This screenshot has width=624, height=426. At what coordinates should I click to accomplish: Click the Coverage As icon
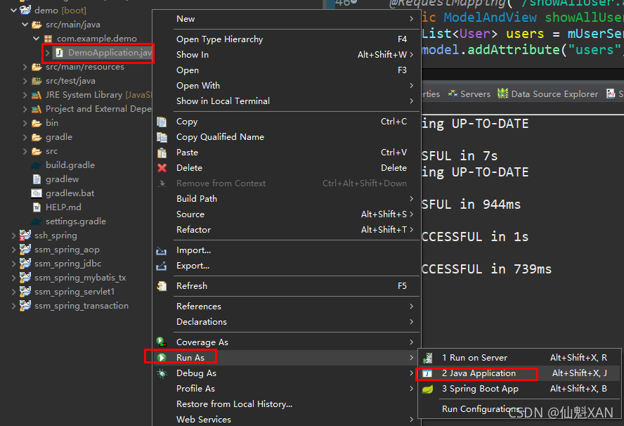click(x=162, y=342)
